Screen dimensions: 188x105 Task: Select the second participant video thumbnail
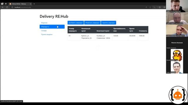[x=177, y=18]
